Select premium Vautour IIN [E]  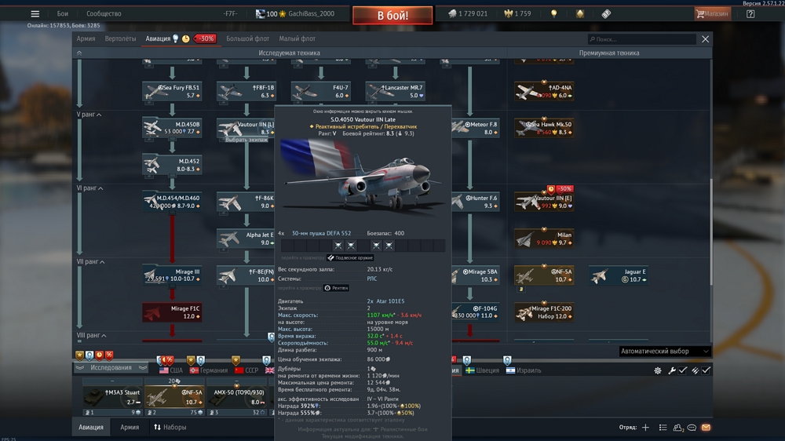pos(544,202)
